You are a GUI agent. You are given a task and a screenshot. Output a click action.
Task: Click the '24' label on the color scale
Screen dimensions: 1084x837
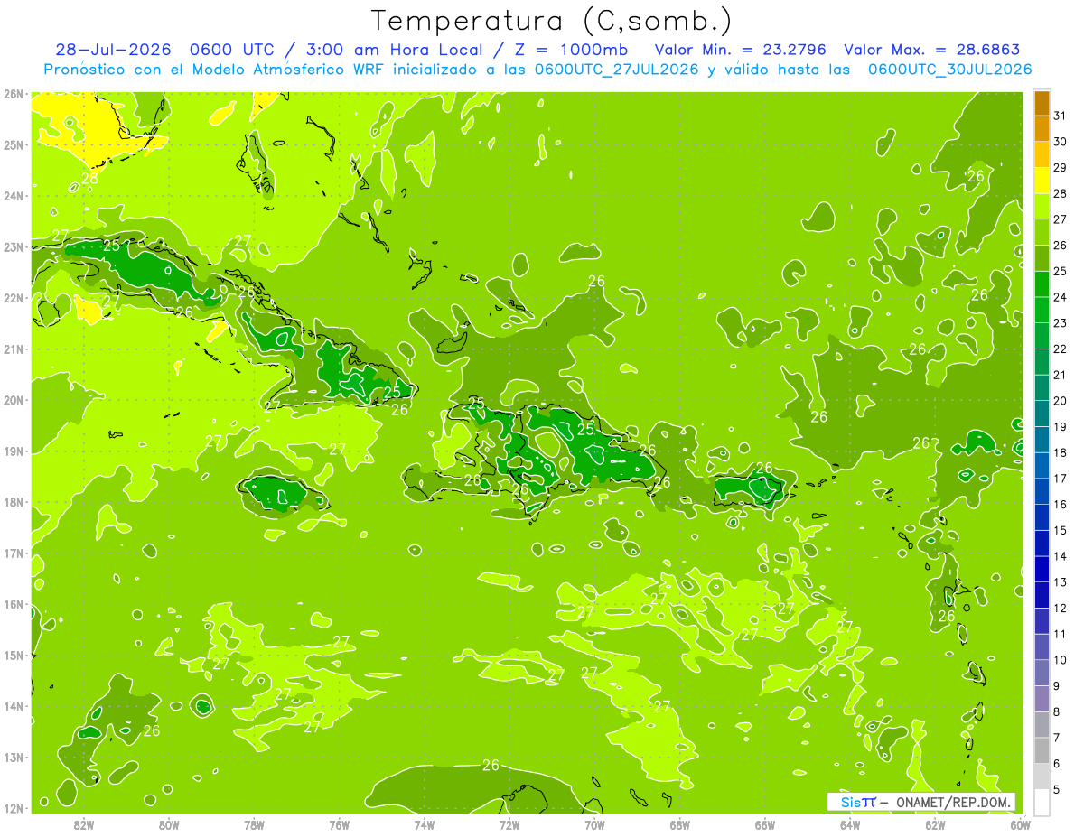(1061, 297)
